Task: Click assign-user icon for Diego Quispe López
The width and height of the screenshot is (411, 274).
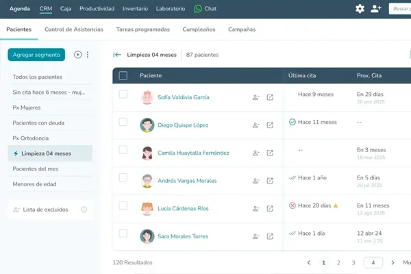Action: (256, 125)
